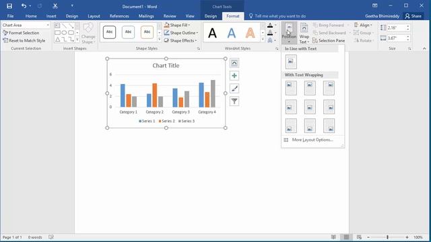Open the Chart Elements plus button
Screen dimensions: 431x242
(x=234, y=76)
